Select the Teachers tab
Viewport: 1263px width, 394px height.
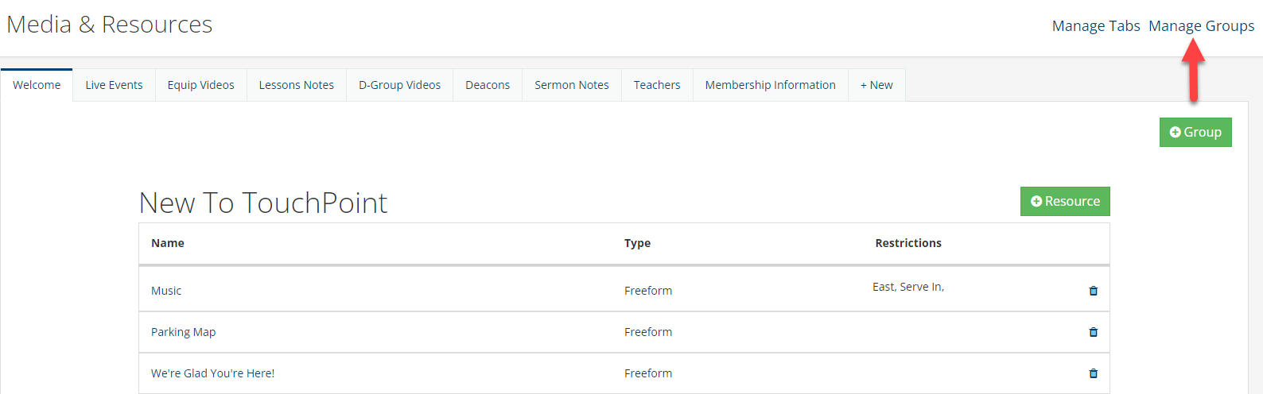tap(657, 85)
